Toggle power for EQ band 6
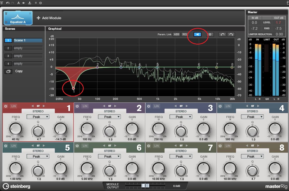This screenshot has width=289, height=191. [x=77, y=146]
